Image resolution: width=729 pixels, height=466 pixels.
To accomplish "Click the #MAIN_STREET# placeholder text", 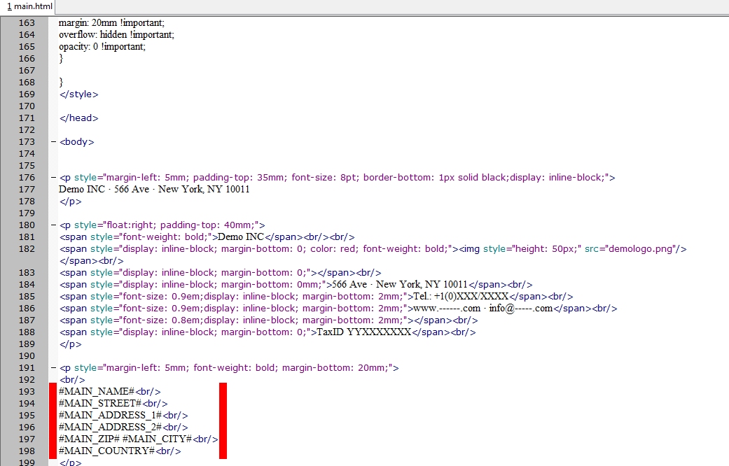I will 100,403.
